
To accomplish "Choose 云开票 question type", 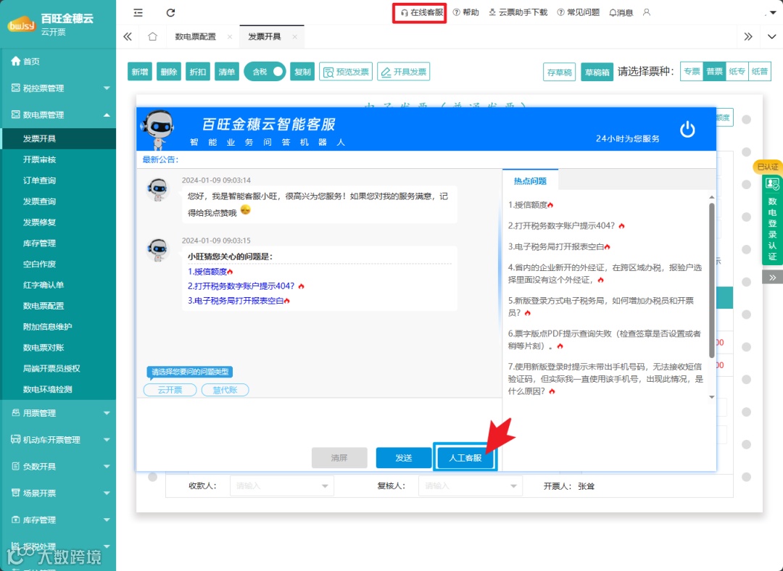I will (x=170, y=390).
